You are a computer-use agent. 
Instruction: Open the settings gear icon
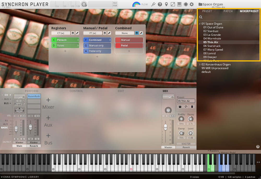(192, 4)
